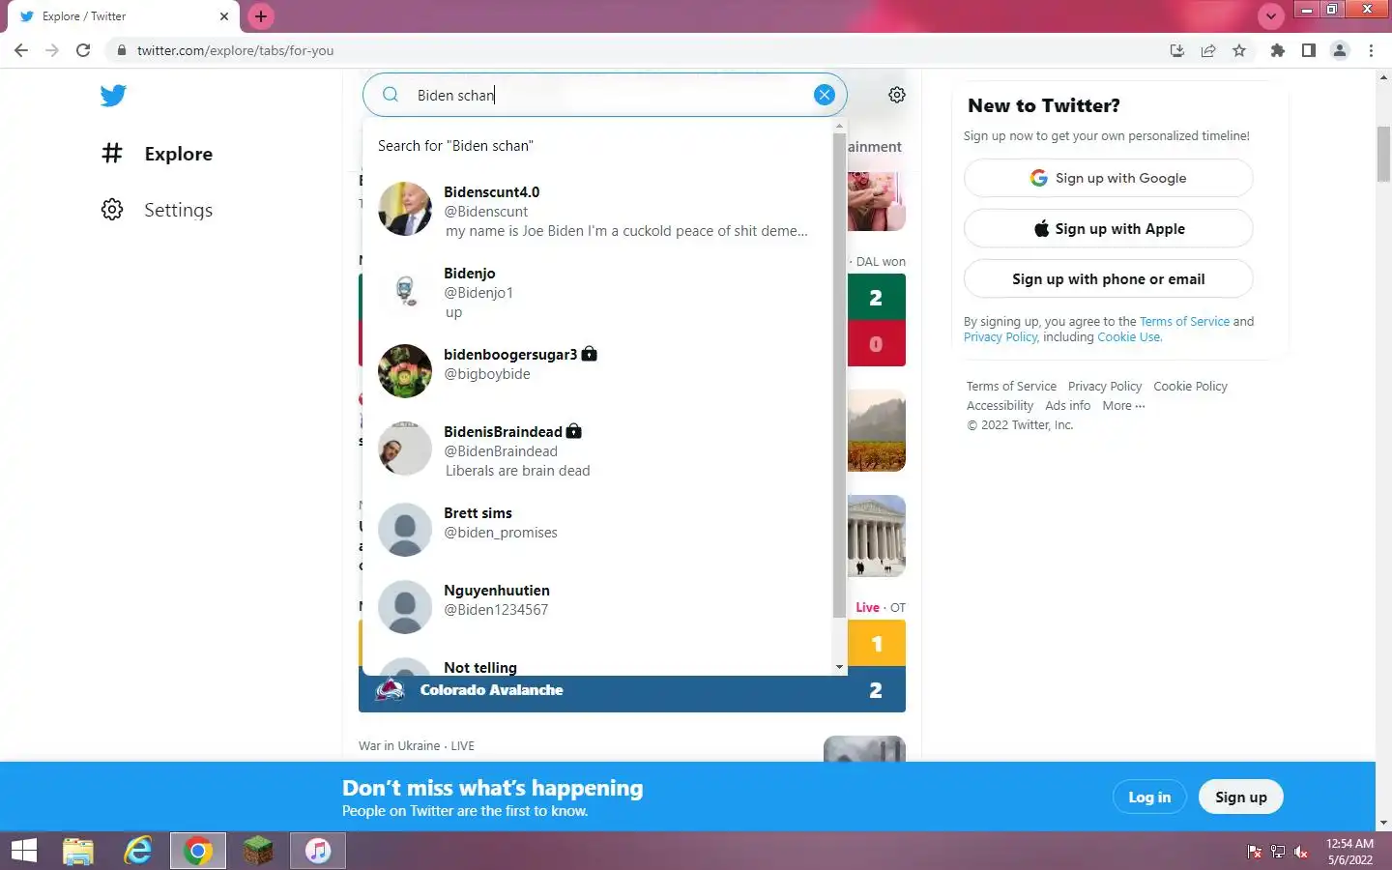Toggle Chrome side panel icon
This screenshot has width=1392, height=870.
coord(1308,50)
